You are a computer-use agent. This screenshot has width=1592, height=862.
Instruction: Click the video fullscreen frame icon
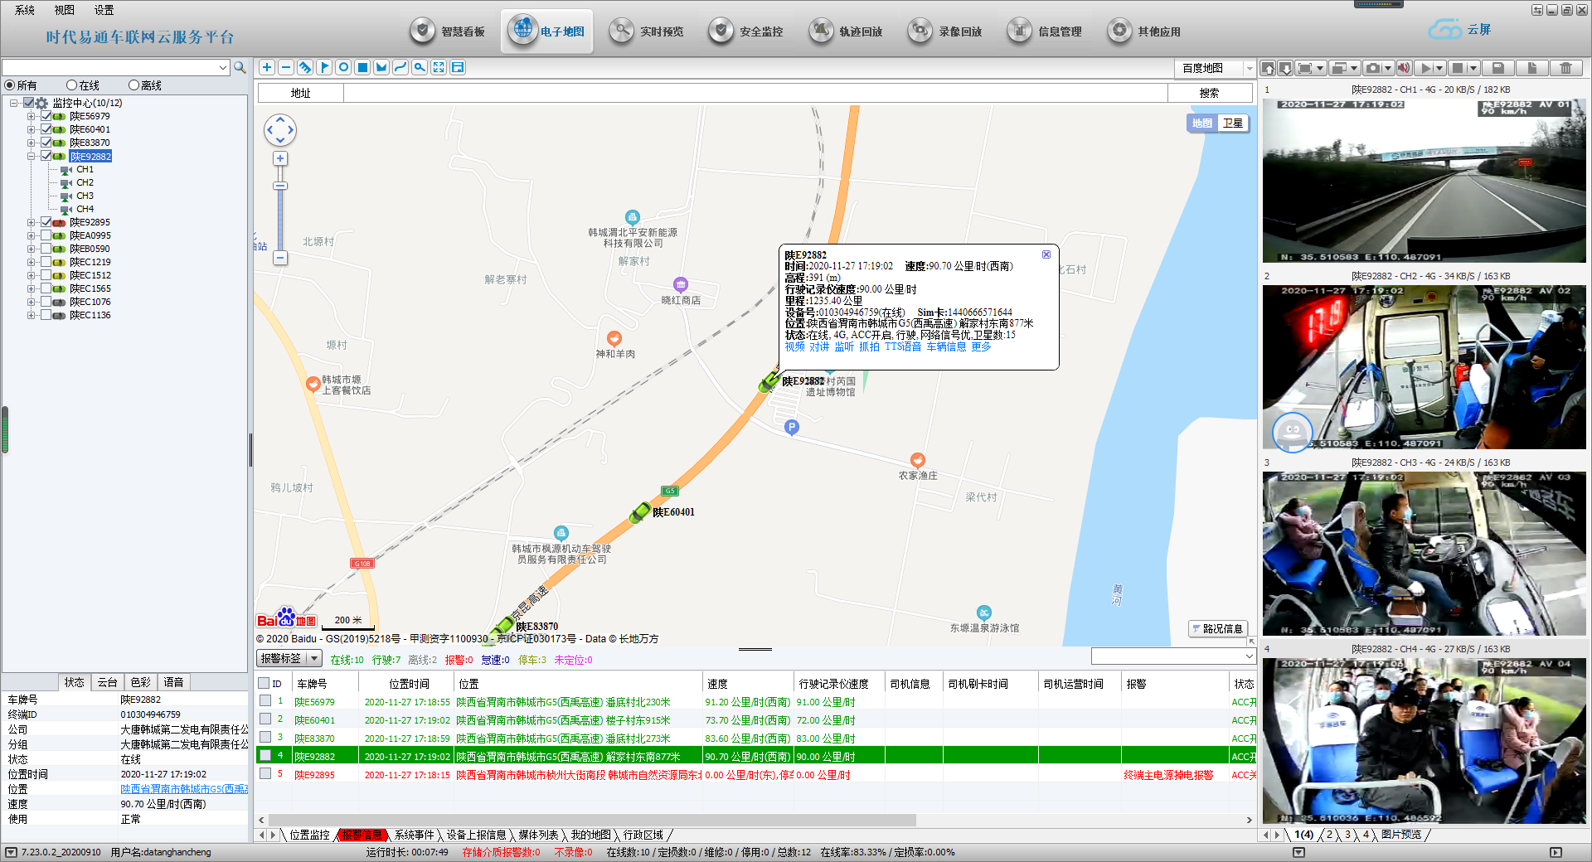(x=1305, y=68)
